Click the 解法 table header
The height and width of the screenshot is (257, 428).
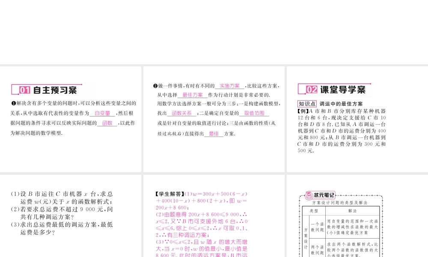tap(352, 211)
